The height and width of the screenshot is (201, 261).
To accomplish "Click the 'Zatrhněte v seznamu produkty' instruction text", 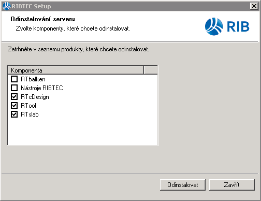I will point(78,49).
